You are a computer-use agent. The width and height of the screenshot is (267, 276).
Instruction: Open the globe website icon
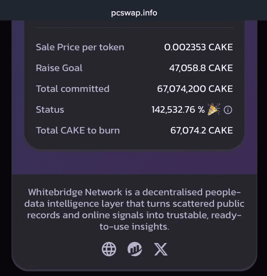pos(109,249)
